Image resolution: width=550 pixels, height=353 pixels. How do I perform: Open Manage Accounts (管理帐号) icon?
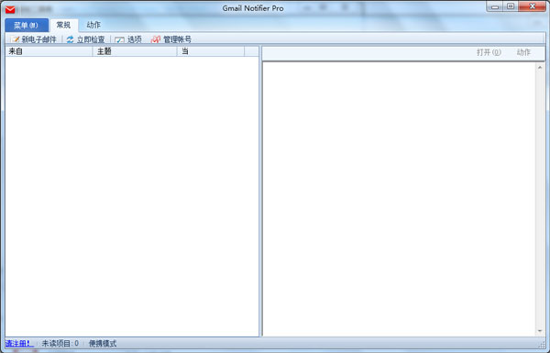[x=156, y=39]
